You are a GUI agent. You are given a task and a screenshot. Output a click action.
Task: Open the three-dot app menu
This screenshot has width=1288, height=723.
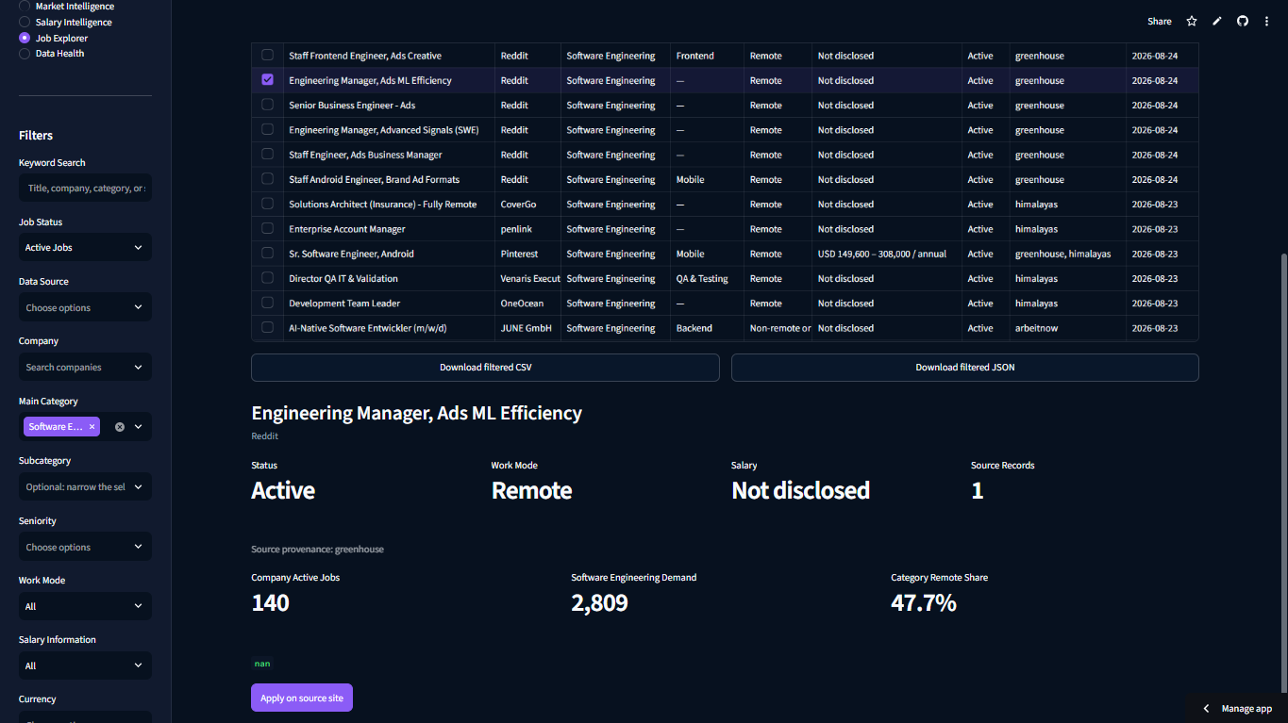(1267, 21)
